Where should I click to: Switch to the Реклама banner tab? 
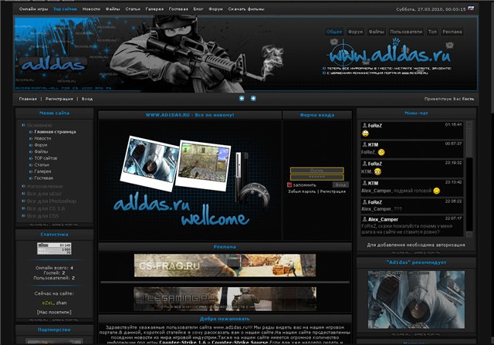(x=452, y=32)
